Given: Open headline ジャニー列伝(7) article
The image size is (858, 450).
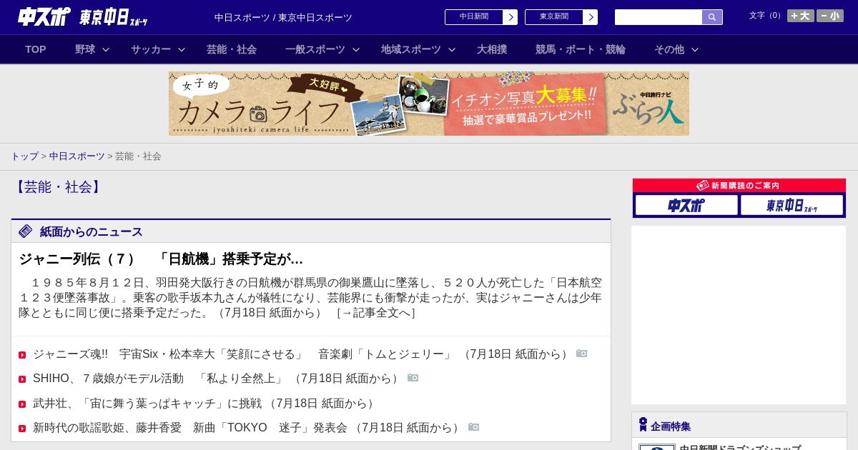Looking at the screenshot, I should click(161, 259).
